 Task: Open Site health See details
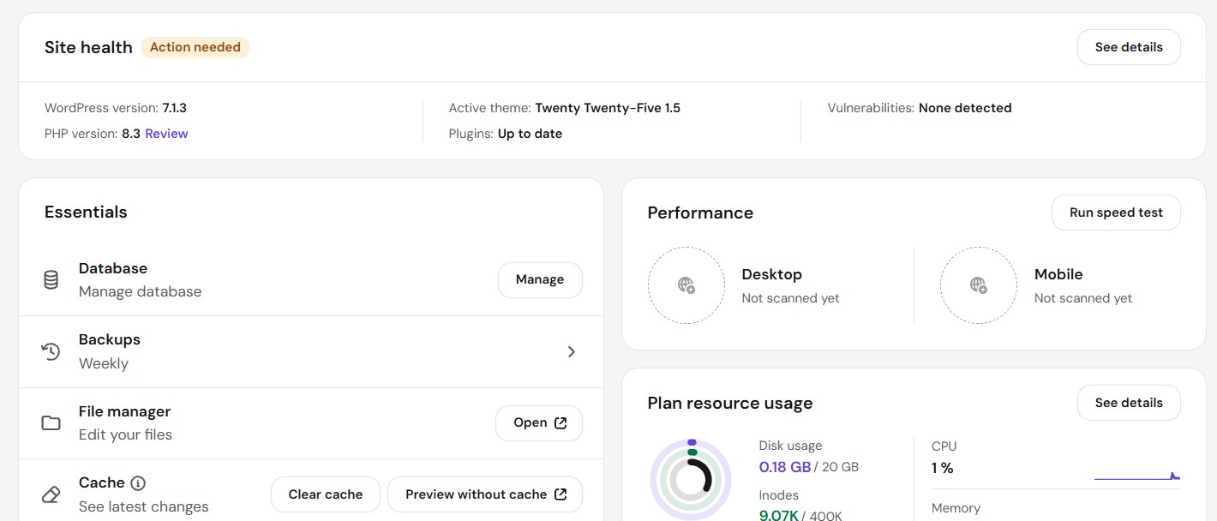pos(1129,47)
